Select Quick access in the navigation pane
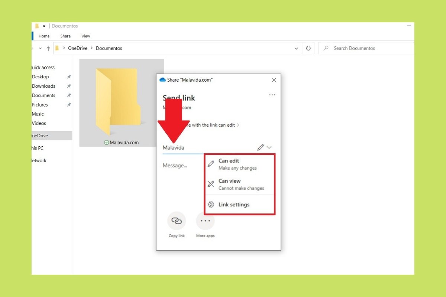The image size is (446, 297). tap(43, 68)
